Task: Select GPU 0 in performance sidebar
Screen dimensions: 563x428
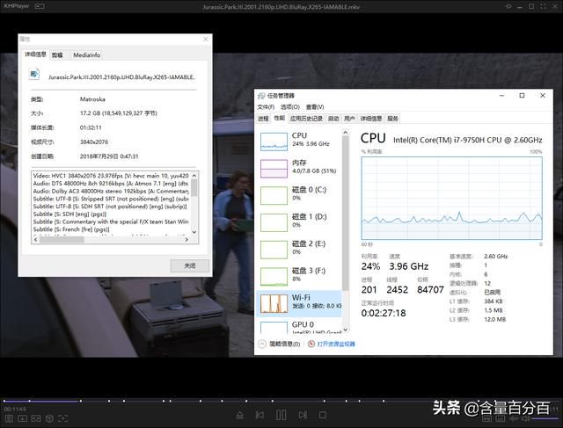Action: tap(299, 326)
